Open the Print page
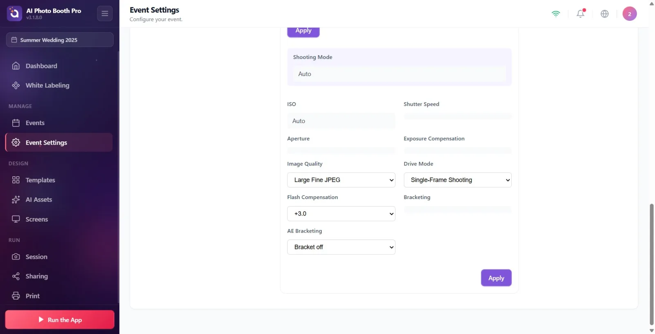The width and height of the screenshot is (655, 334). [59, 296]
